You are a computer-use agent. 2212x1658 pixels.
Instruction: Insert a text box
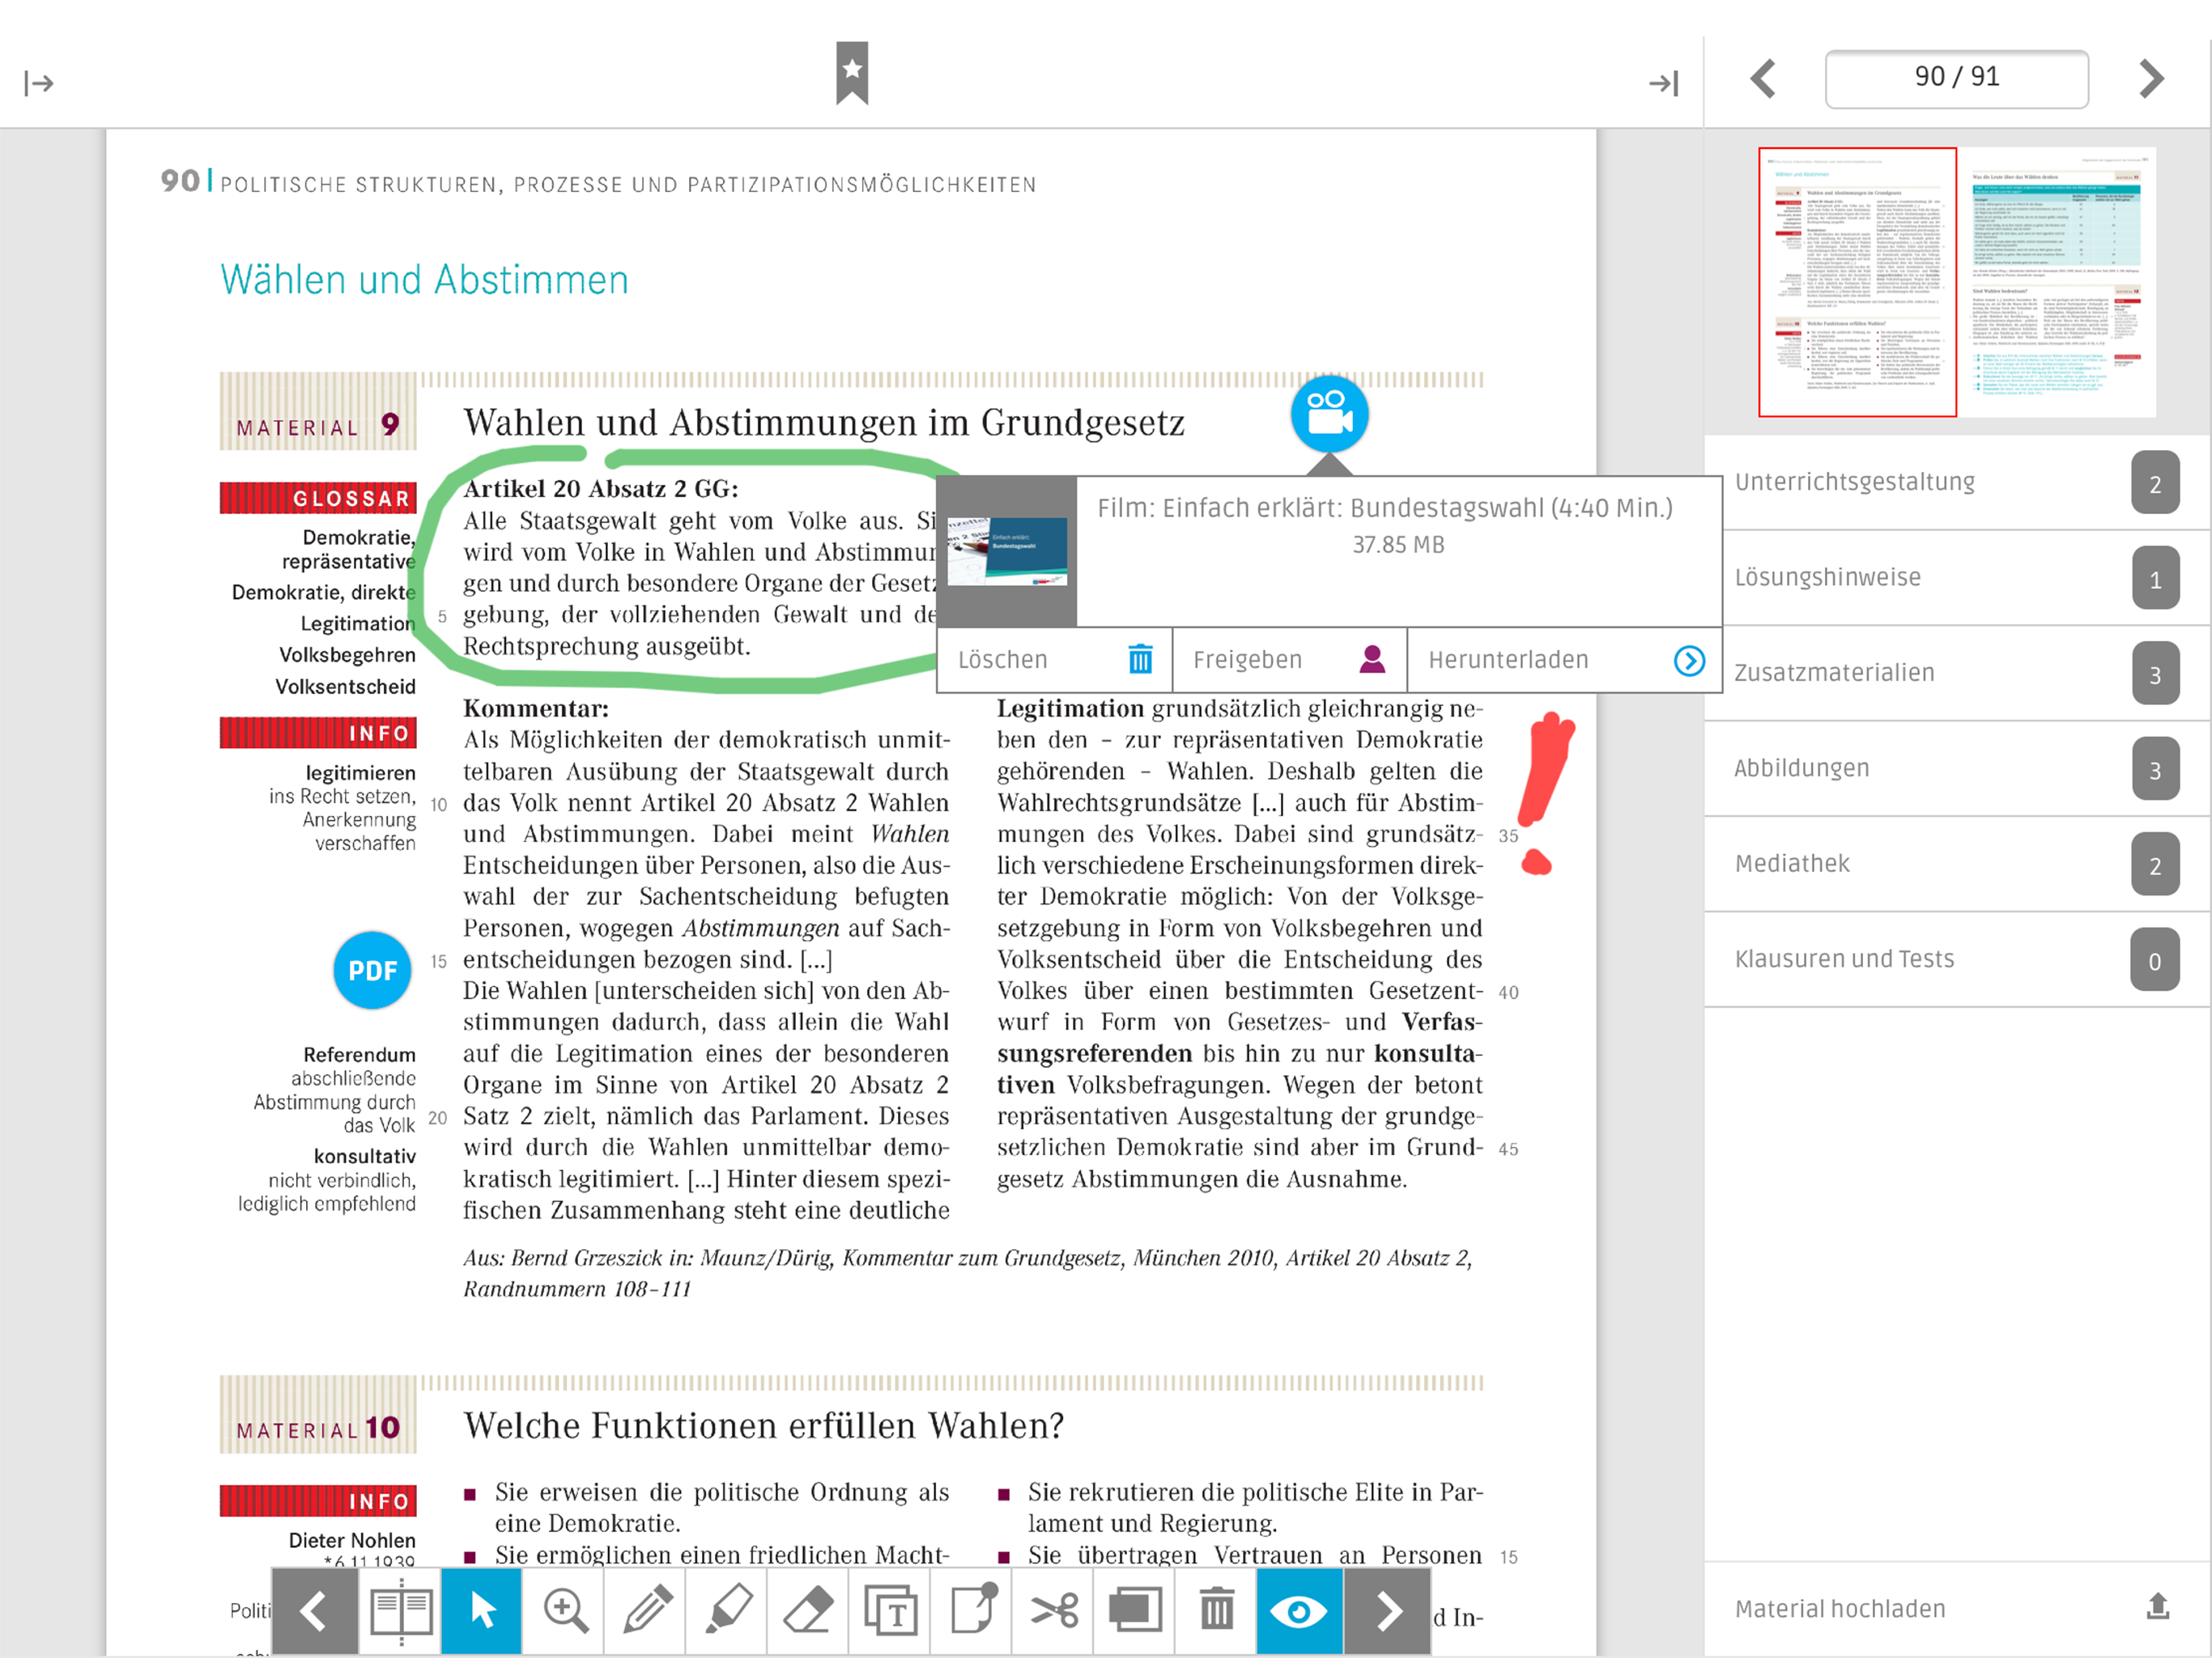890,1611
